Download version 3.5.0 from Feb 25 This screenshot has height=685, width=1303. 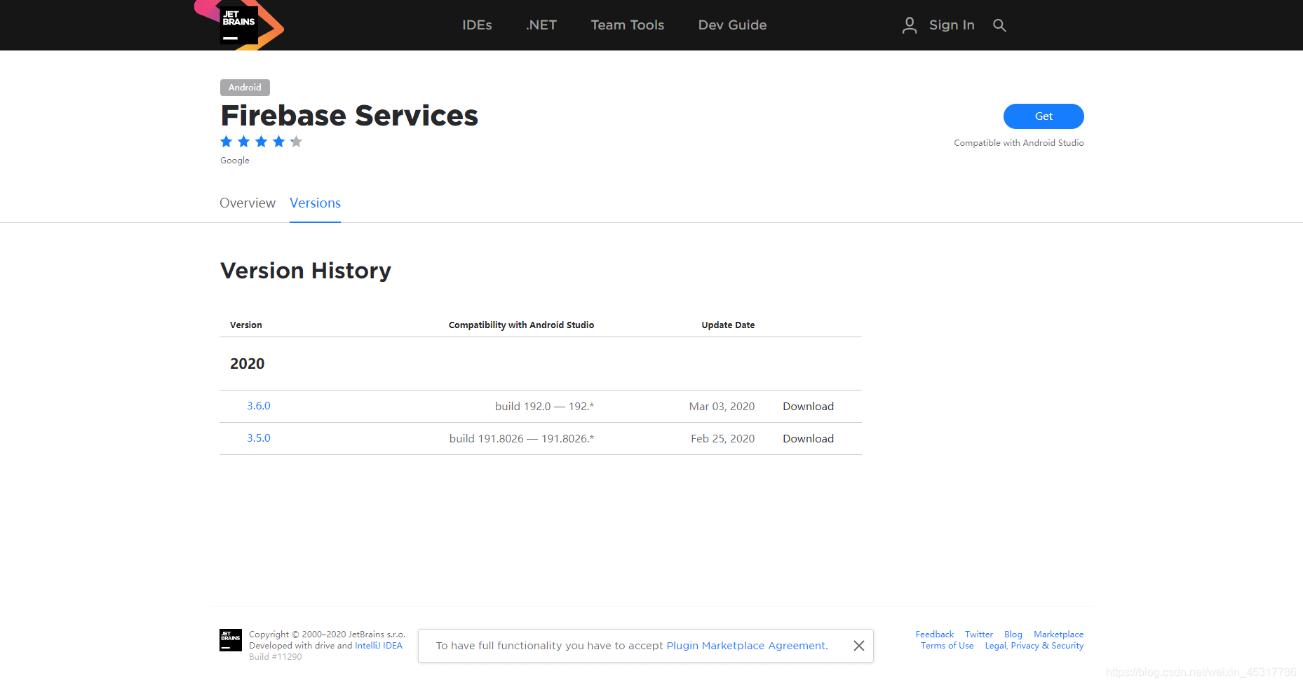click(808, 439)
